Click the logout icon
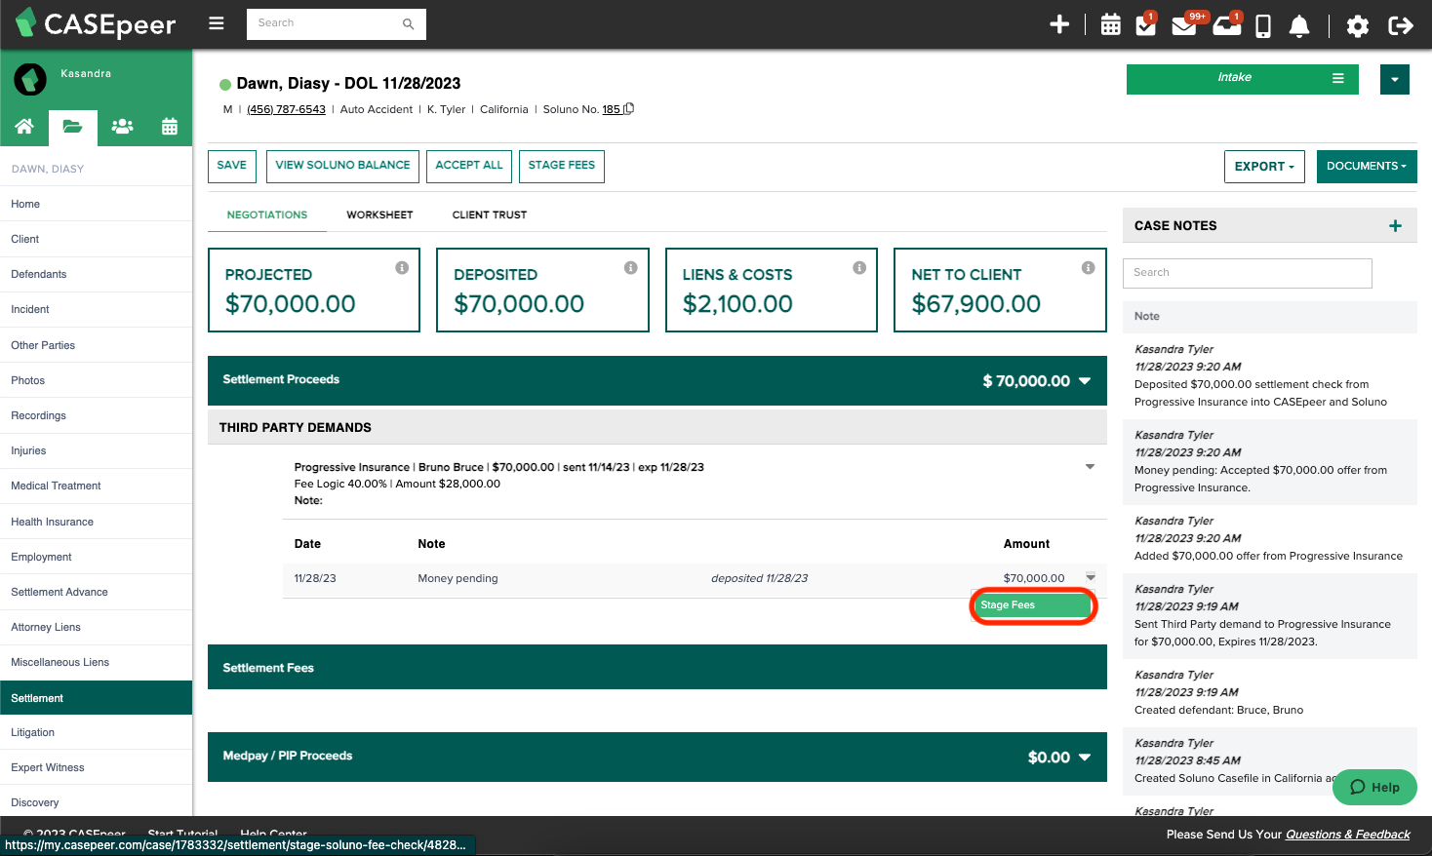Image resolution: width=1432 pixels, height=856 pixels. coord(1401,25)
